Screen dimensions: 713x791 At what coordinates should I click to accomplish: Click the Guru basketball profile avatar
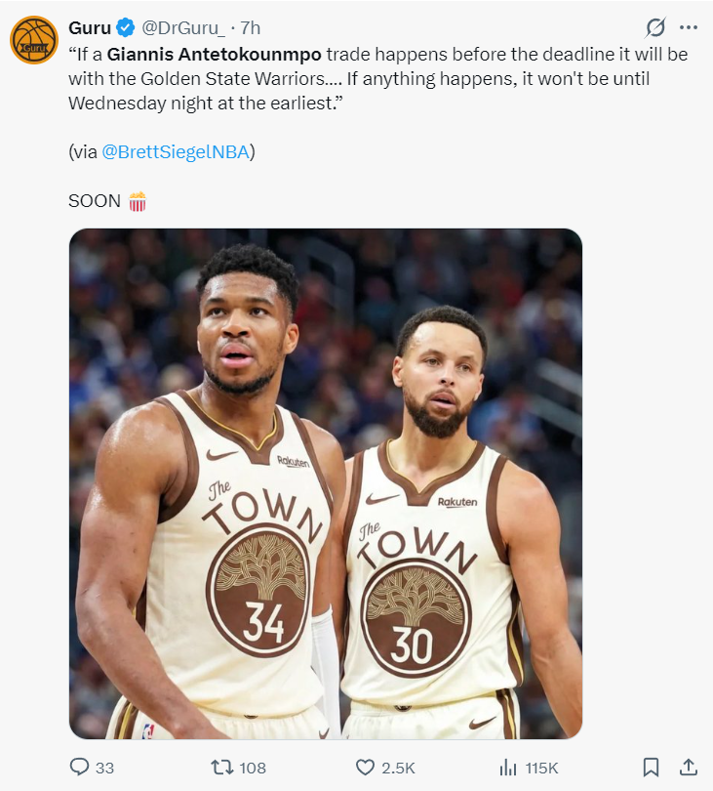pos(34,40)
